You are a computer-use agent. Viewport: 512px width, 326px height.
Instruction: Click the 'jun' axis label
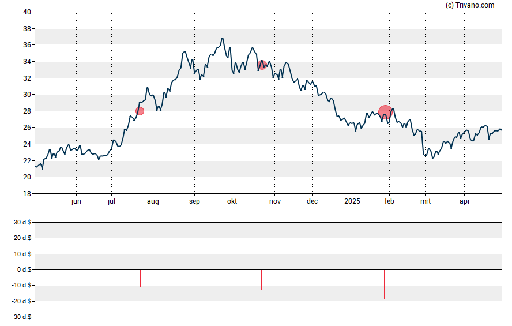76,201
